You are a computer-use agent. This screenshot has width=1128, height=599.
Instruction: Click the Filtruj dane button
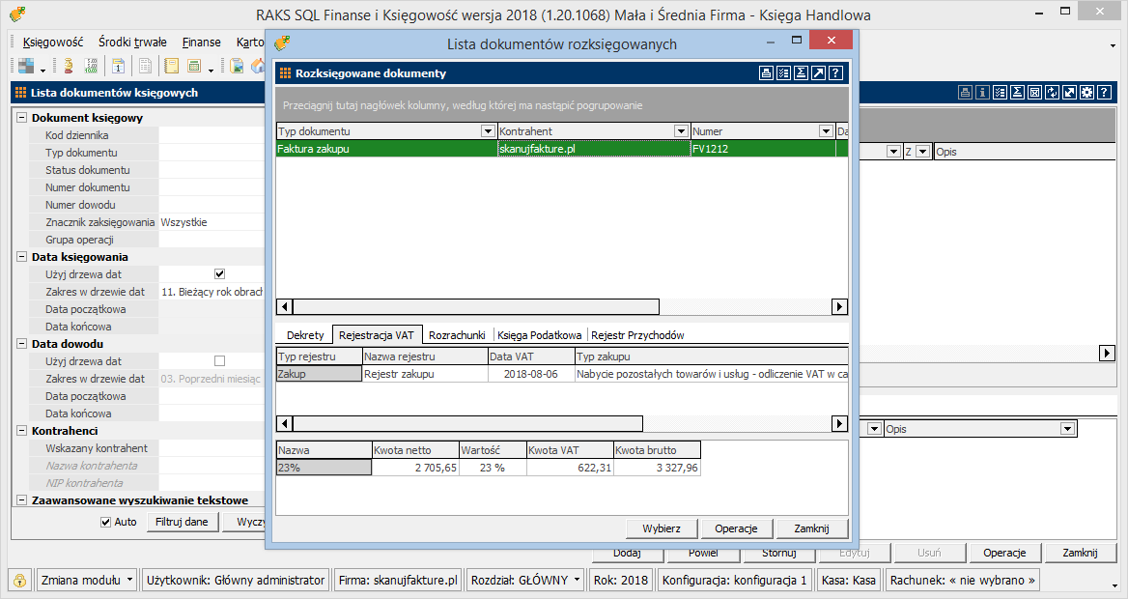point(182,523)
